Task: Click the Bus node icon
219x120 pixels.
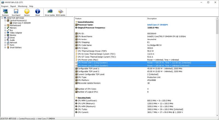Action: [x=8, y=30]
